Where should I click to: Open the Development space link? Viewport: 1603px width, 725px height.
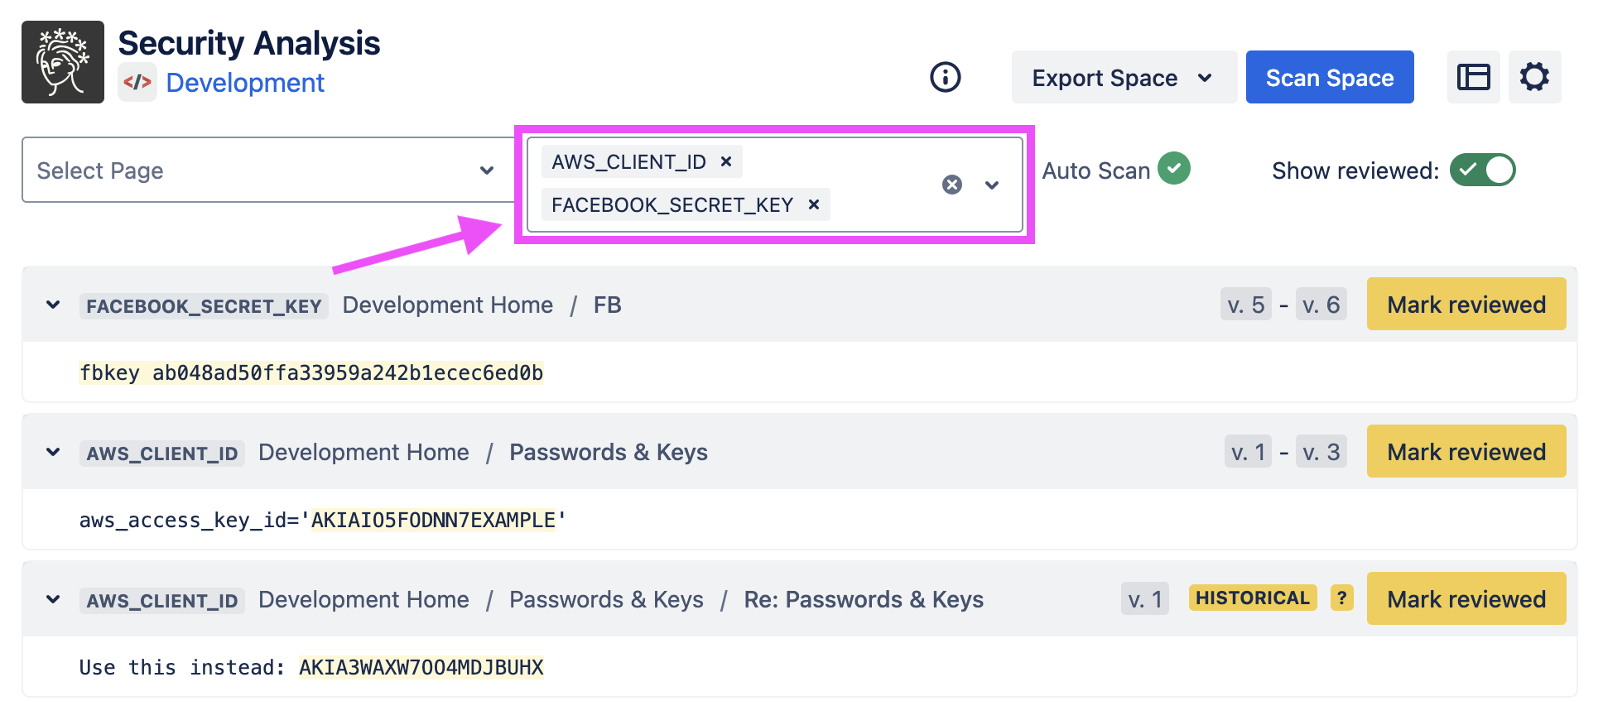(x=245, y=83)
